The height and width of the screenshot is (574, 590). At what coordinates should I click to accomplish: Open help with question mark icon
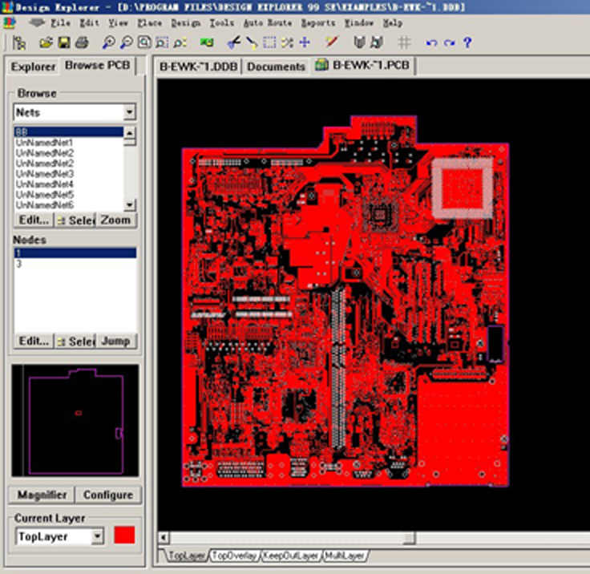coord(467,42)
